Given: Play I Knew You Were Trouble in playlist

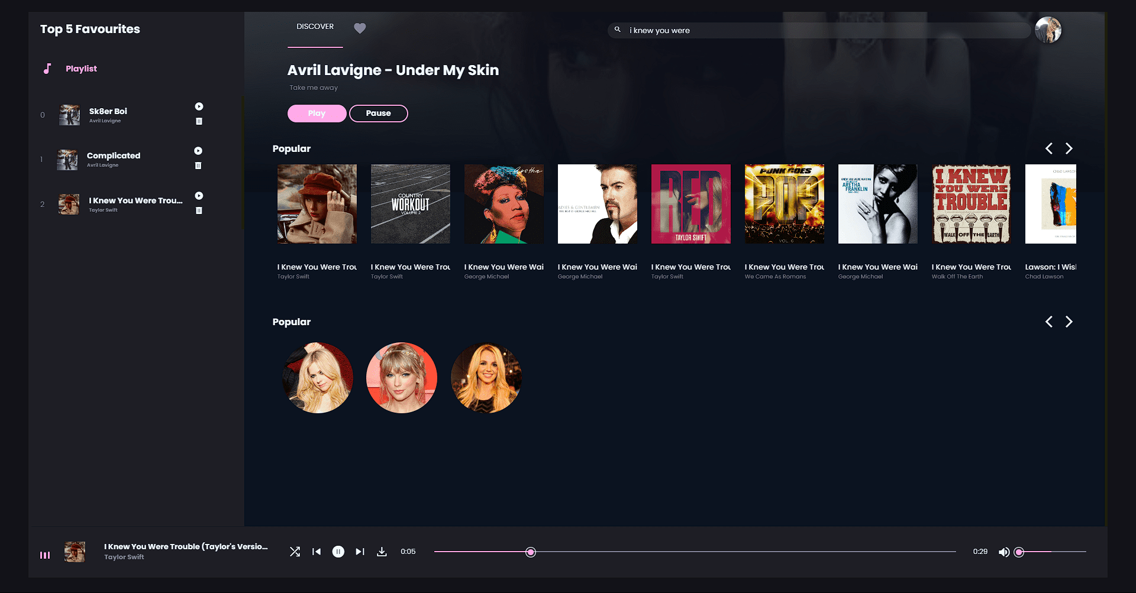Looking at the screenshot, I should [x=199, y=196].
